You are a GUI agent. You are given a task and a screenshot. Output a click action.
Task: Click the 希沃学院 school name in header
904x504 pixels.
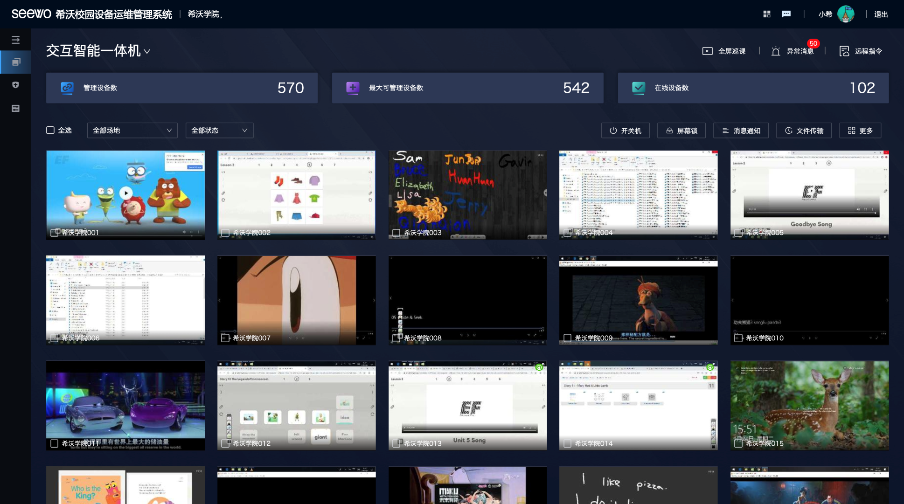203,14
